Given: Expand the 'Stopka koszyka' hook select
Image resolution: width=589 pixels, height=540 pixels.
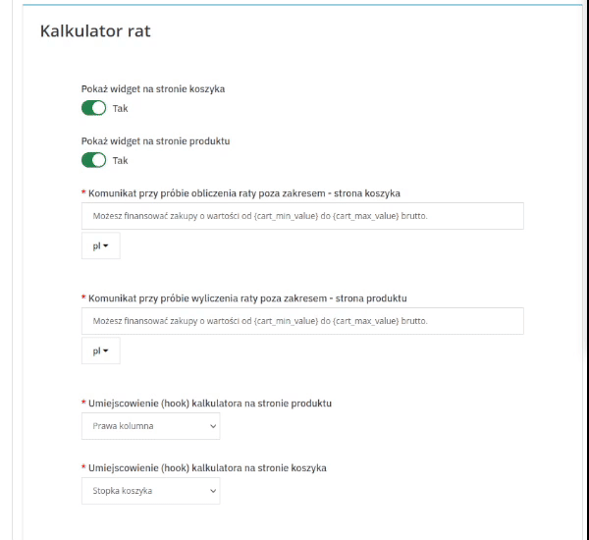Looking at the screenshot, I should pyautogui.click(x=150, y=491).
